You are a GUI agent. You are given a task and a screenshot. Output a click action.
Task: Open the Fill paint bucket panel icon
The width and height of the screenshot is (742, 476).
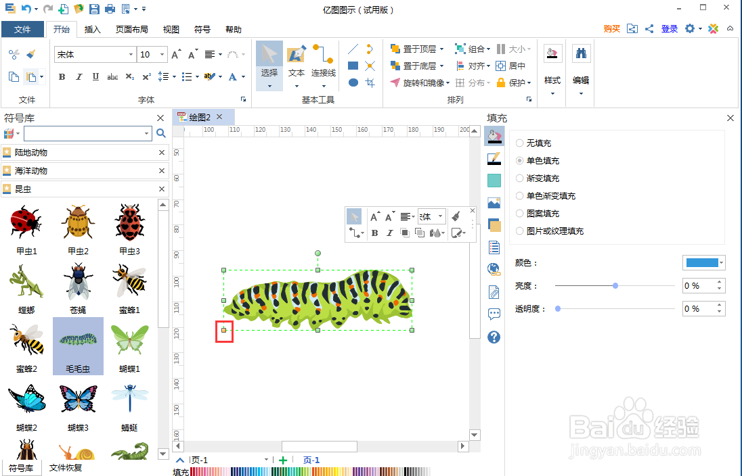494,136
